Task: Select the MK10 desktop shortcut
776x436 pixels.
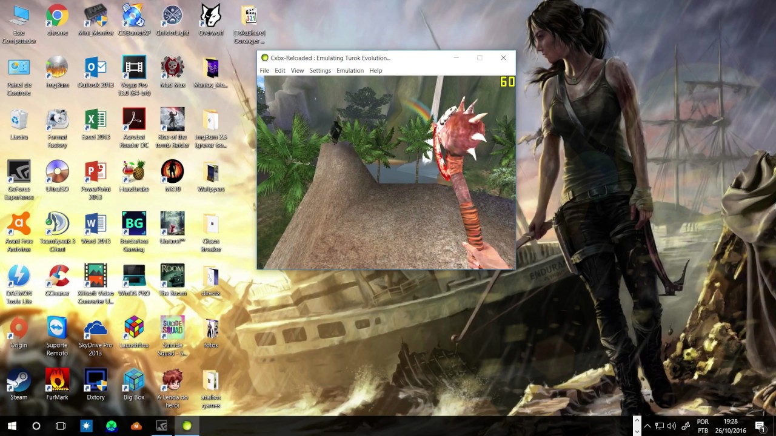Action: pos(173,177)
